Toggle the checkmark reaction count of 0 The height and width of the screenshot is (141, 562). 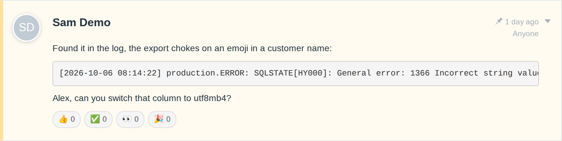point(104,119)
